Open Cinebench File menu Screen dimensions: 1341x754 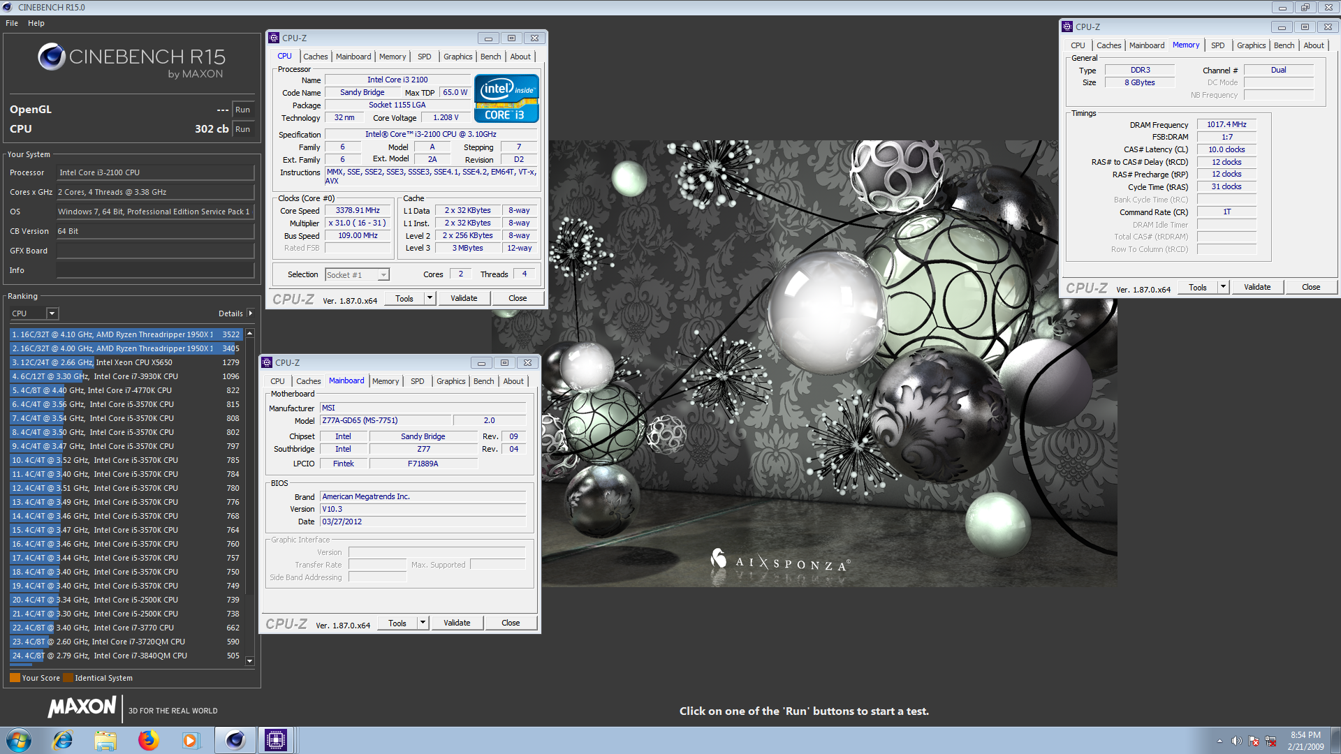pos(12,23)
